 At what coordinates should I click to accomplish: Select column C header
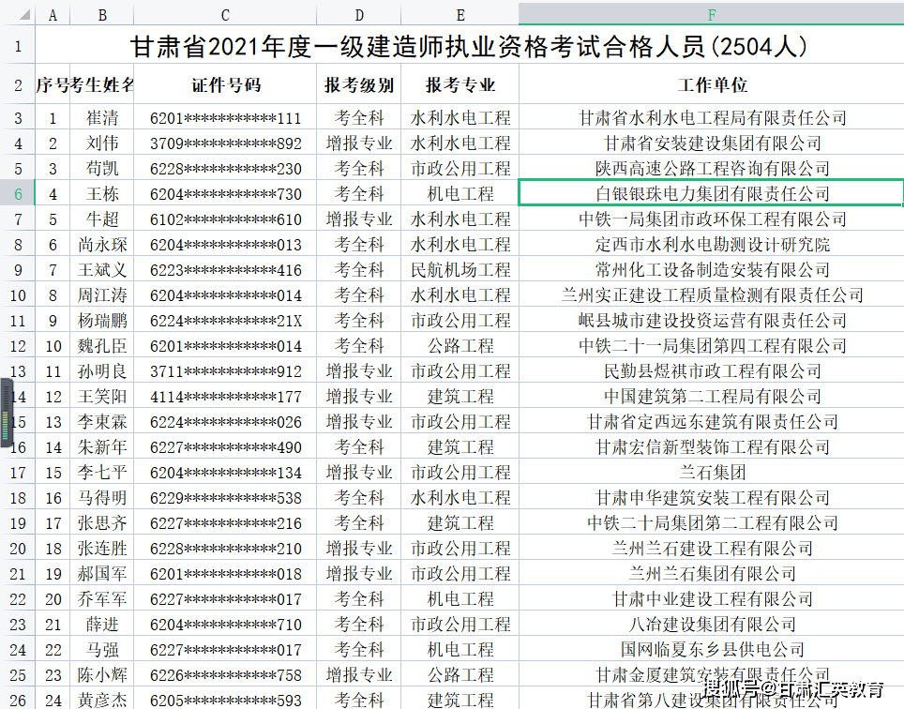click(x=225, y=13)
